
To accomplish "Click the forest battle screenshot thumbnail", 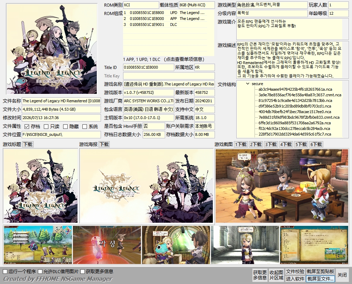I will pos(38,245).
